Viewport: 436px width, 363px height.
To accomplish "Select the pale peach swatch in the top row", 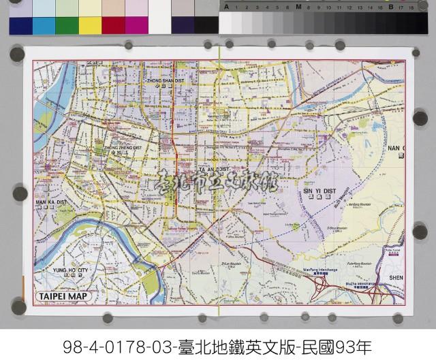I will point(113,8).
